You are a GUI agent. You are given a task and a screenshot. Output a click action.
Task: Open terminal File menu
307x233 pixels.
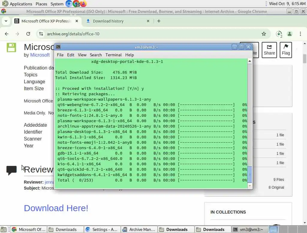(60, 55)
